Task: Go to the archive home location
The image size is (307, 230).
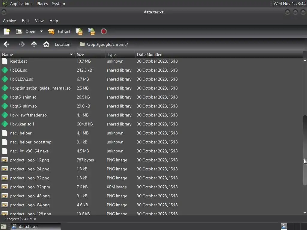Action: (x=46, y=44)
